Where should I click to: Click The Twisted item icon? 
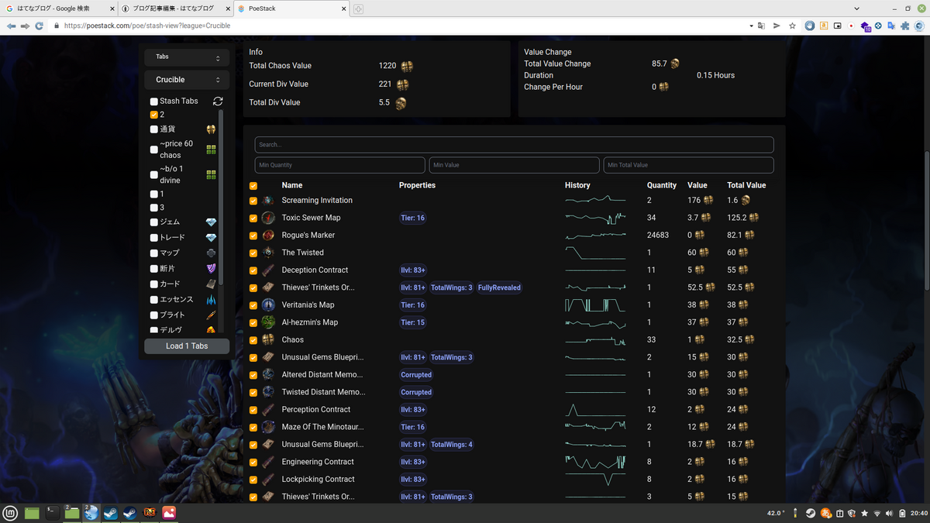click(x=268, y=253)
